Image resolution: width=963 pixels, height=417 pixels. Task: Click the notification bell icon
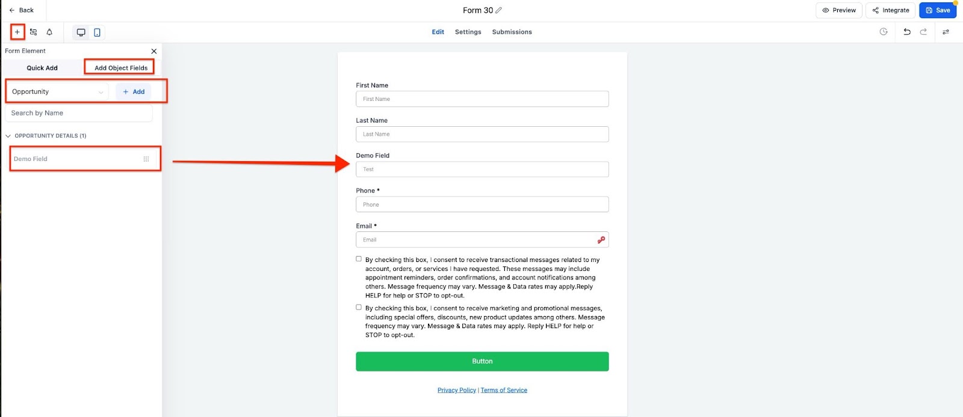(49, 32)
